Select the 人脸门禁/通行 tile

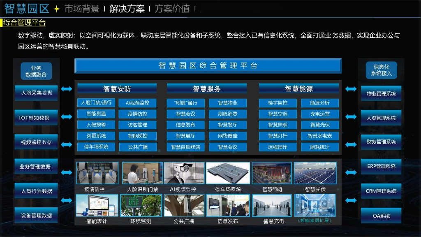[97, 103]
